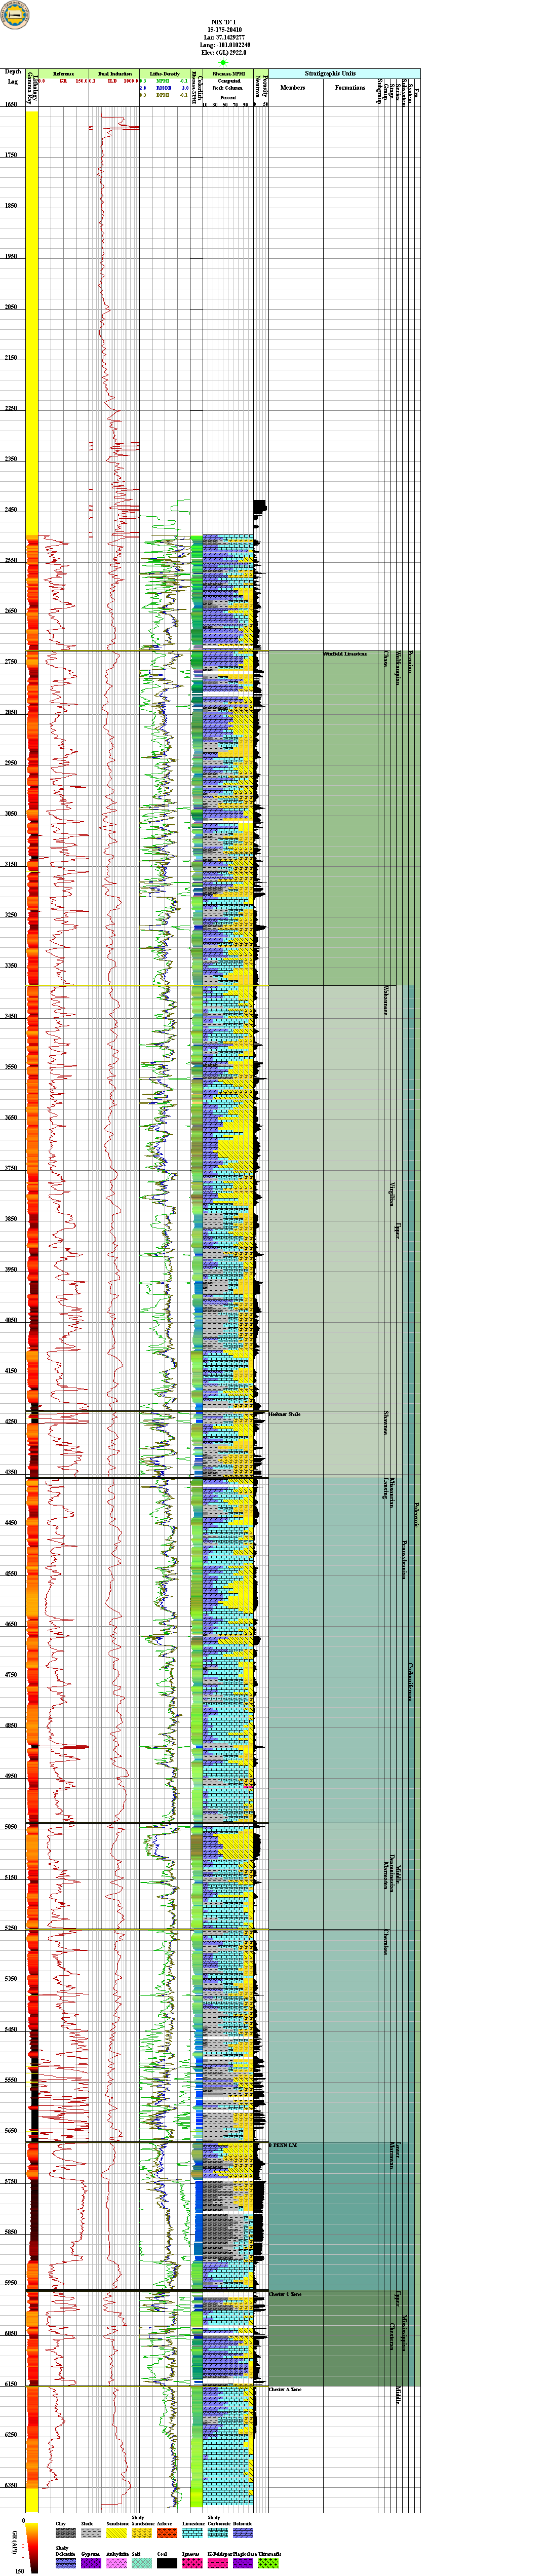The height and width of the screenshot is (2576, 547).
Task: Select the Dolomite legend swatch
Action: pos(242,2532)
